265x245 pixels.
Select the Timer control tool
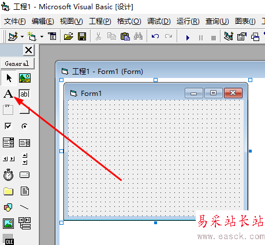pos(9,175)
